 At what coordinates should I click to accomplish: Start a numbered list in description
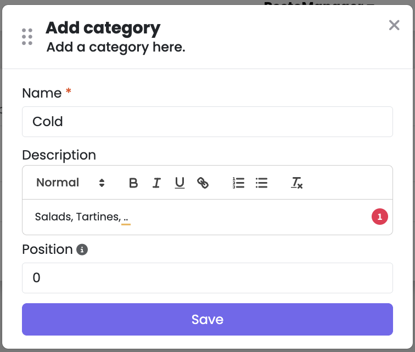238,183
